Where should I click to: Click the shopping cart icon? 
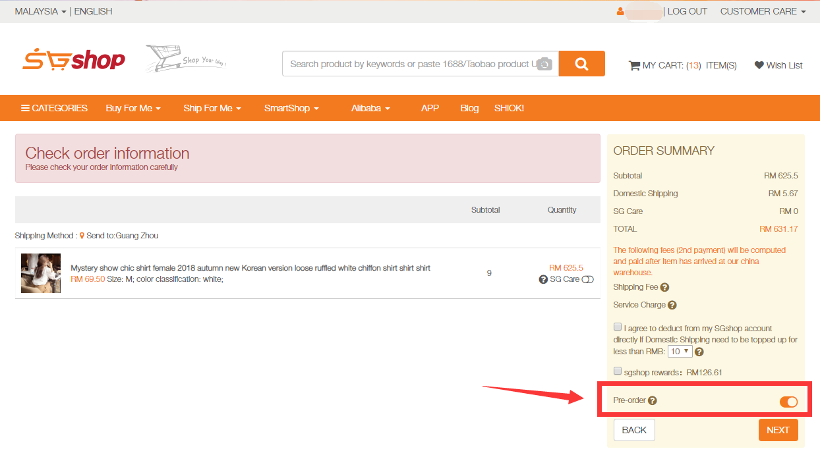pos(634,65)
